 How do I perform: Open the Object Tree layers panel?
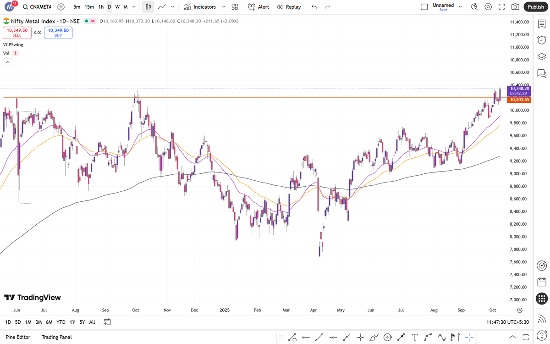click(541, 56)
